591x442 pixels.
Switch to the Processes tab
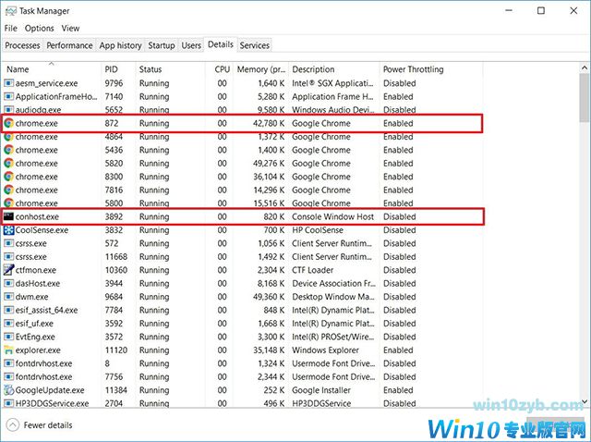click(22, 45)
